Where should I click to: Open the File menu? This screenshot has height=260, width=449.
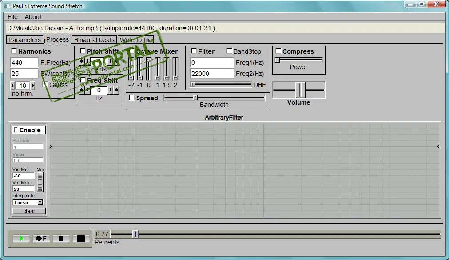pyautogui.click(x=12, y=17)
